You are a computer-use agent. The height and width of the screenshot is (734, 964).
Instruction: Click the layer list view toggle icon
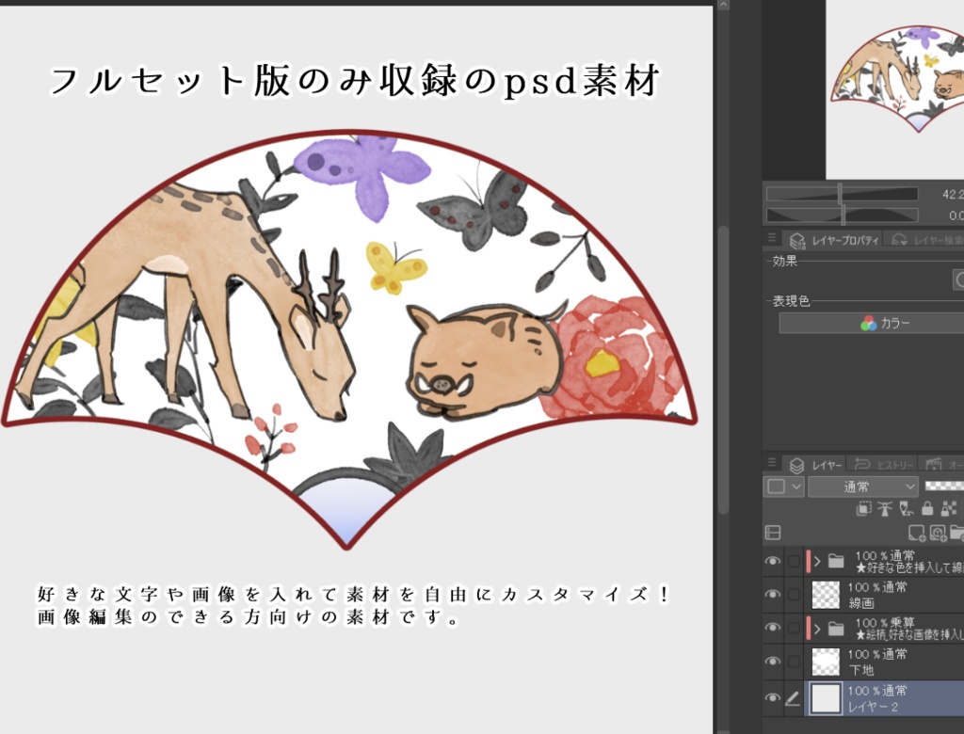(773, 533)
